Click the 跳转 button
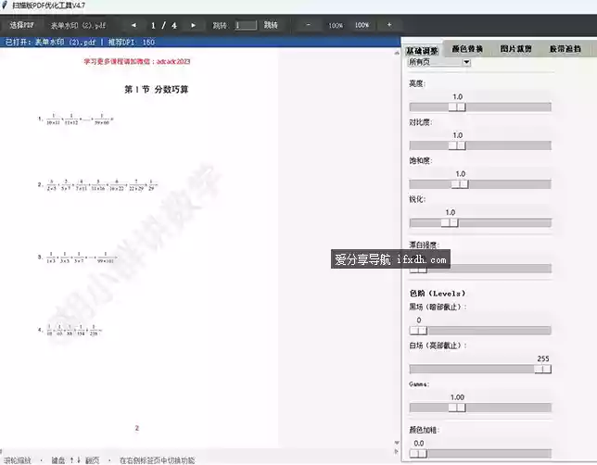 pos(271,25)
